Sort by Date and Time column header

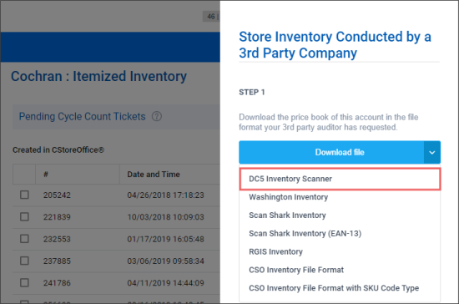coord(154,175)
